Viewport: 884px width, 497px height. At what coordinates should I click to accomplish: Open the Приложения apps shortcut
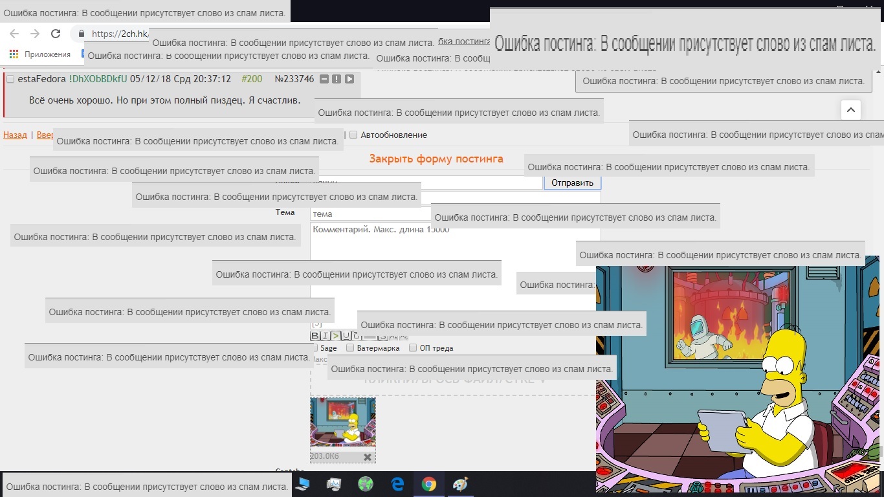pyautogui.click(x=41, y=54)
